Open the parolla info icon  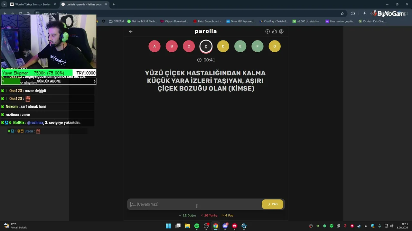pyautogui.click(x=267, y=31)
